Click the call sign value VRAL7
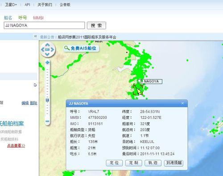 click(94, 112)
